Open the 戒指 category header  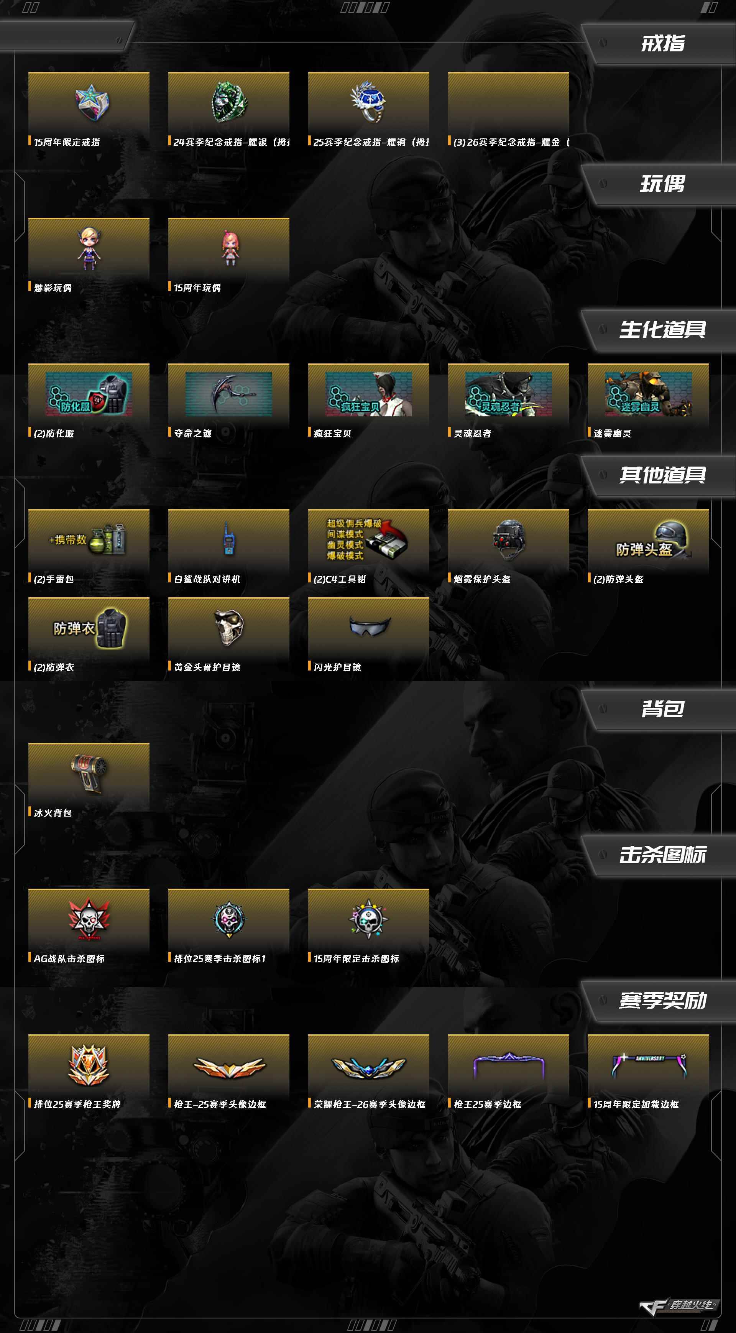pos(662,43)
